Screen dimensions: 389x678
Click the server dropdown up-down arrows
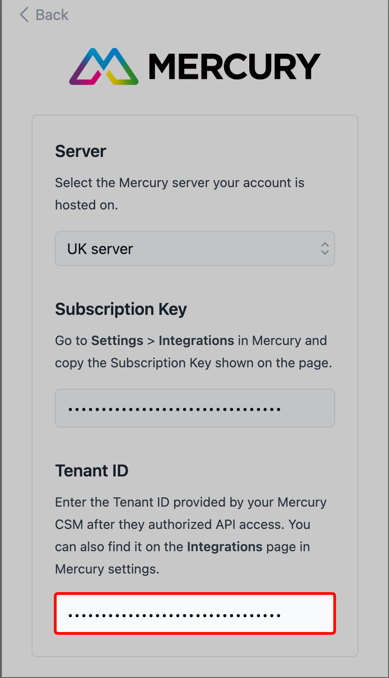click(324, 248)
